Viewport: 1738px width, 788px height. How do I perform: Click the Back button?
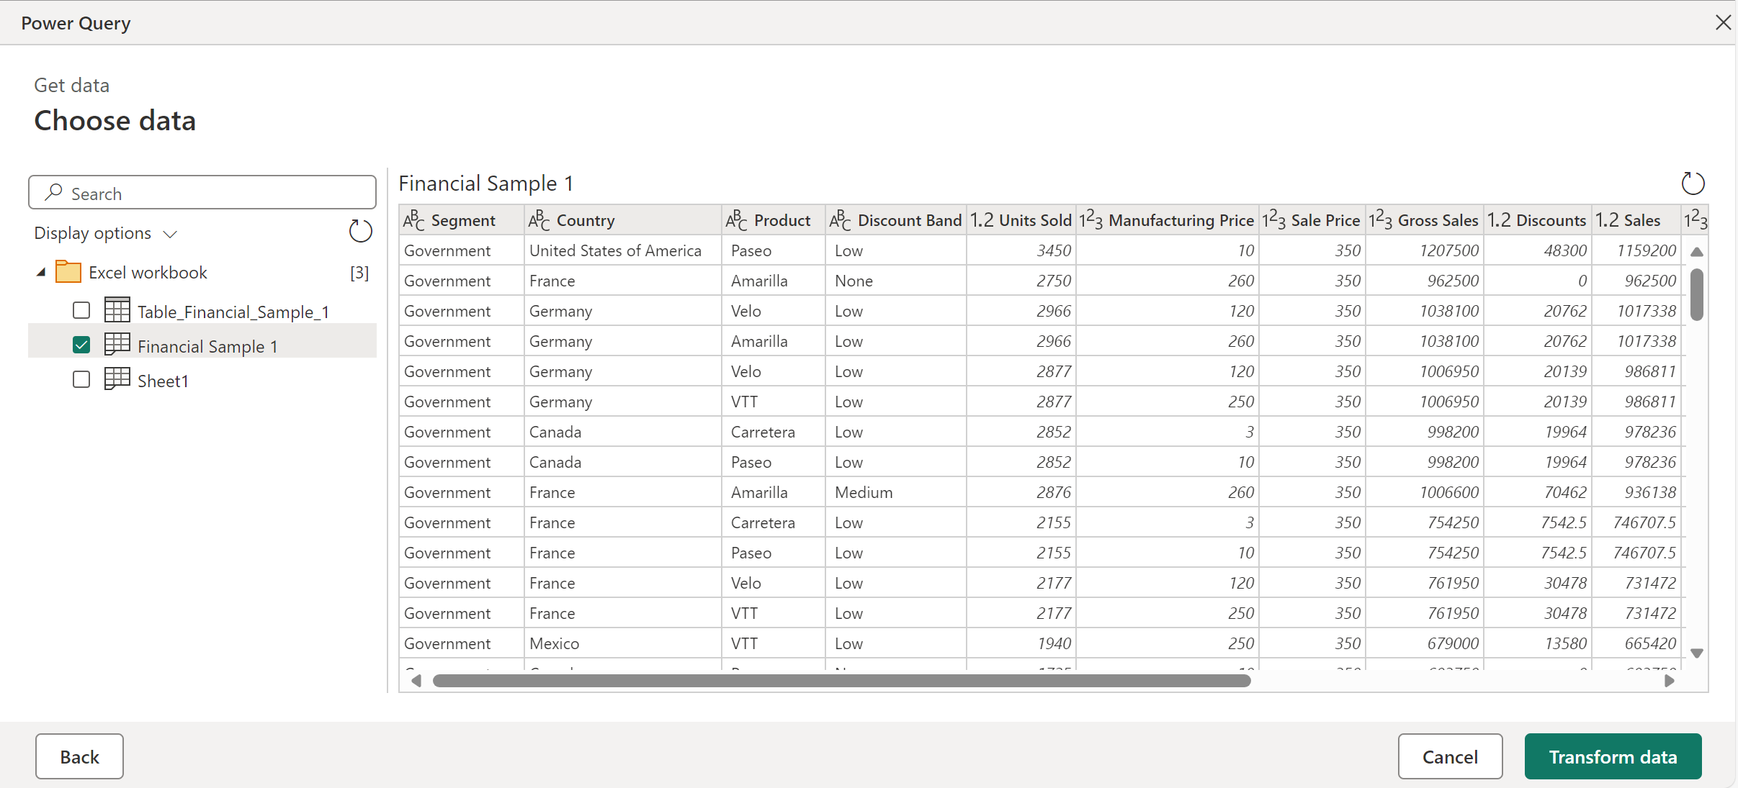(x=80, y=756)
